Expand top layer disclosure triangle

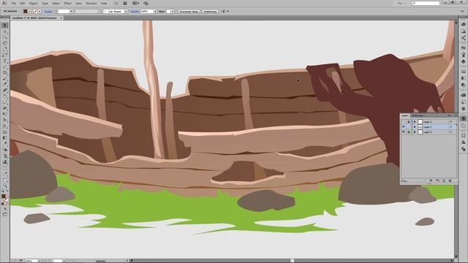pyautogui.click(x=415, y=122)
